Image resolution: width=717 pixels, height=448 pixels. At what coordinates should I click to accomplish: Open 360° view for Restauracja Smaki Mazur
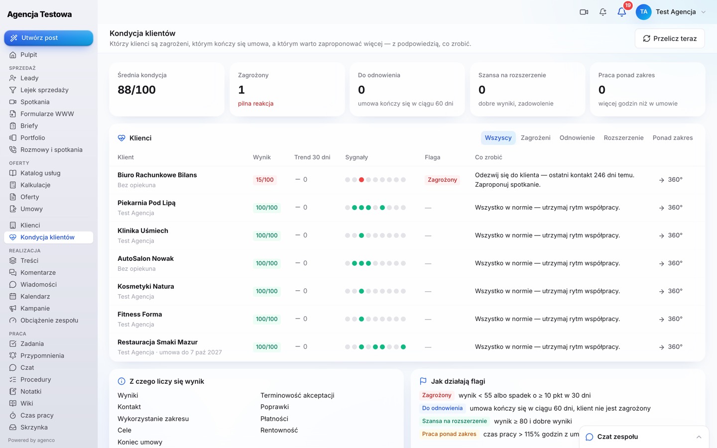(x=671, y=347)
